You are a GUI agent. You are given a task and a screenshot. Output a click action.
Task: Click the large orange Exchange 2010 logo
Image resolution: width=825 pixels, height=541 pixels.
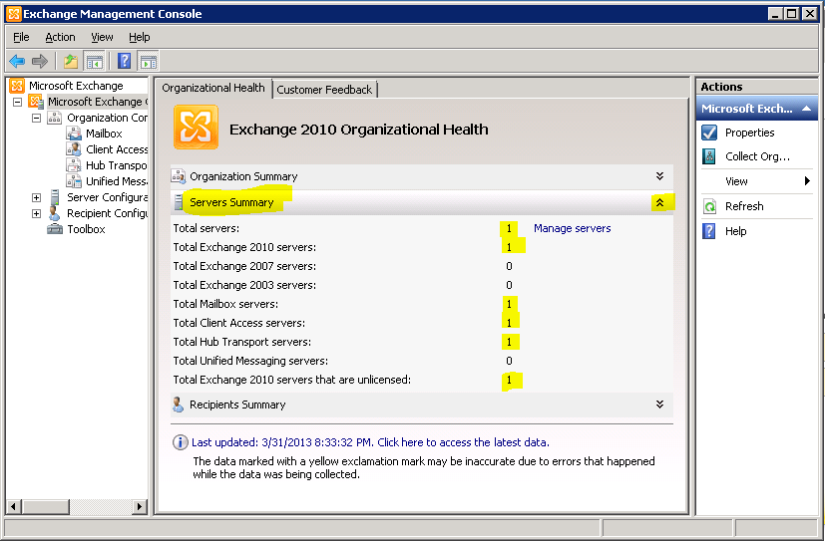196,128
